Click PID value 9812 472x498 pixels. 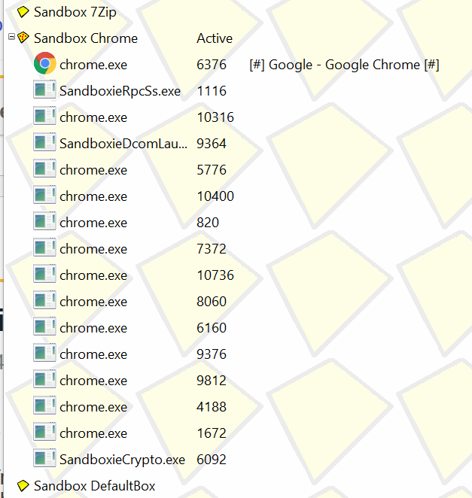[x=212, y=381]
